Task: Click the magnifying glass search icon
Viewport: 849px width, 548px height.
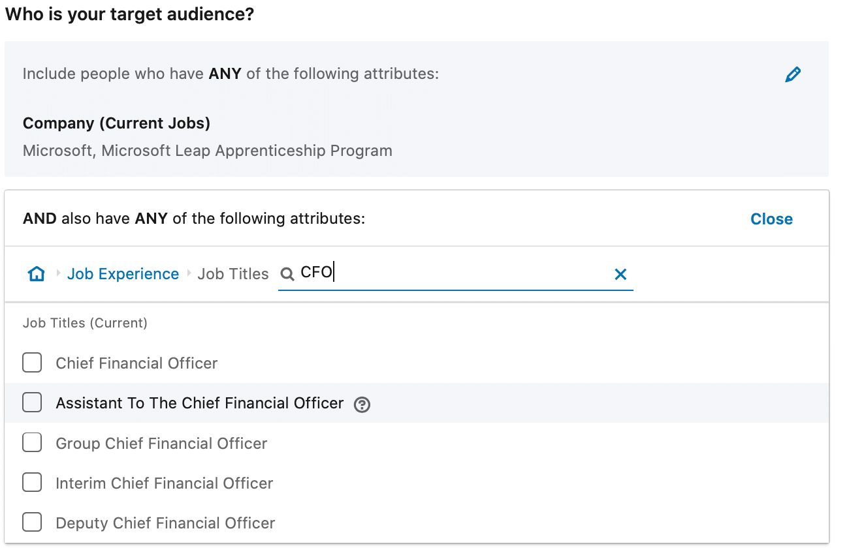Action: (287, 275)
